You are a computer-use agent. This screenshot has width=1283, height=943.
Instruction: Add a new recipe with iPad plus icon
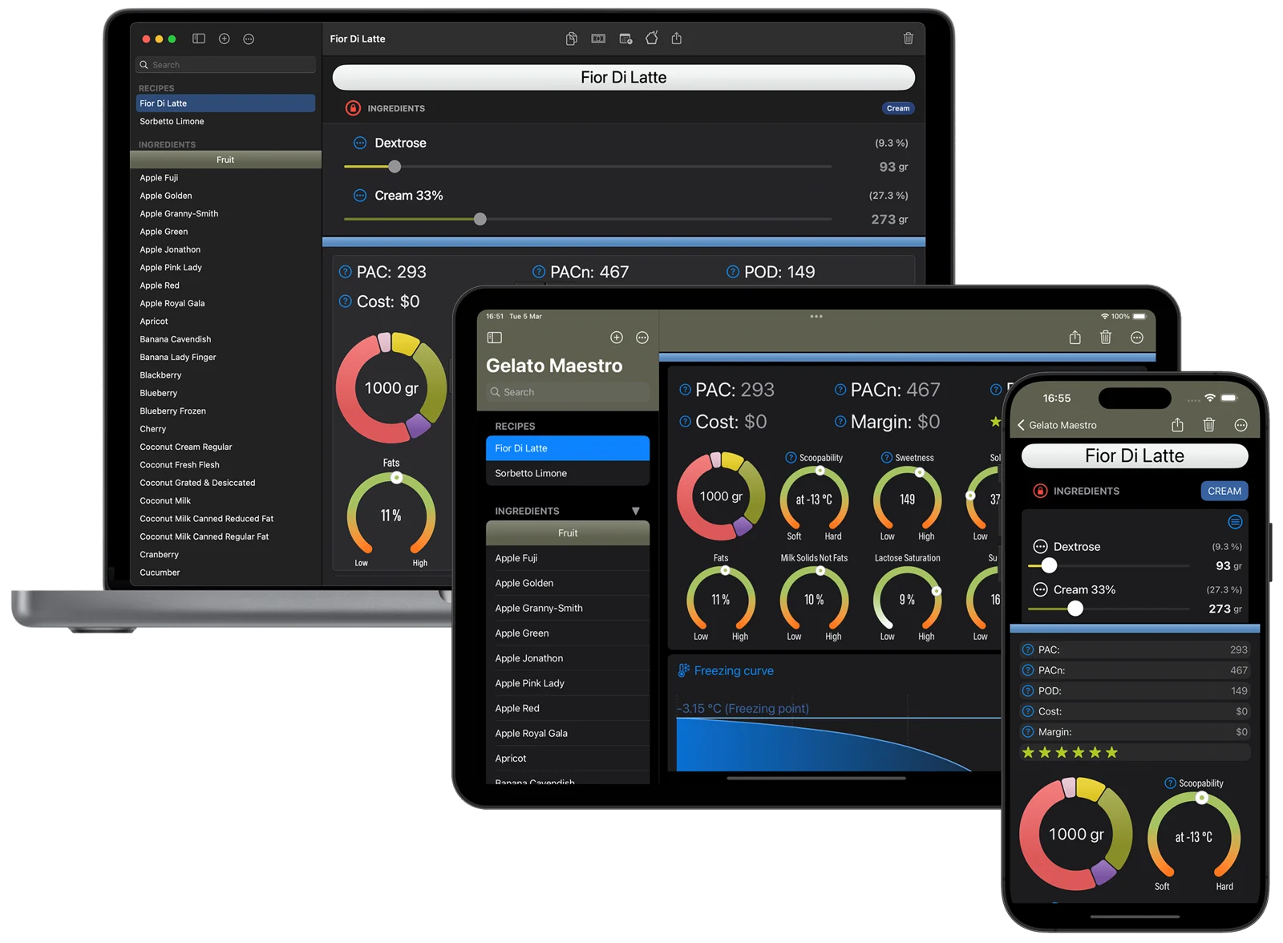617,338
